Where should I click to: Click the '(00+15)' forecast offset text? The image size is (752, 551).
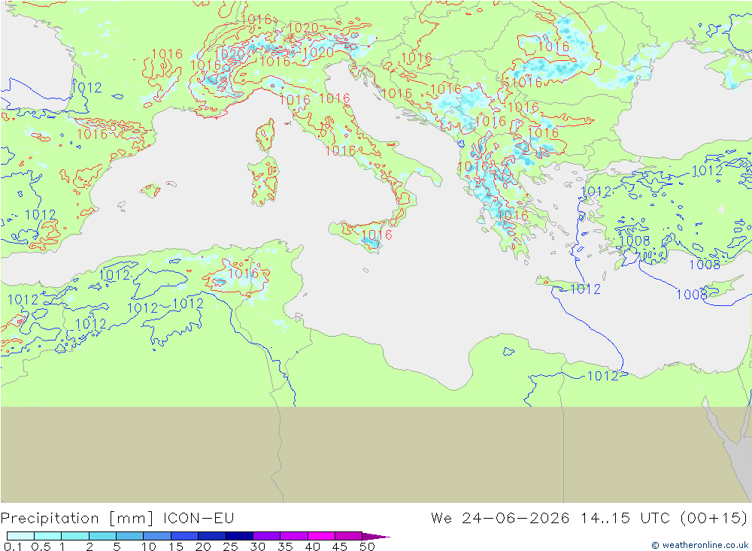click(x=714, y=518)
